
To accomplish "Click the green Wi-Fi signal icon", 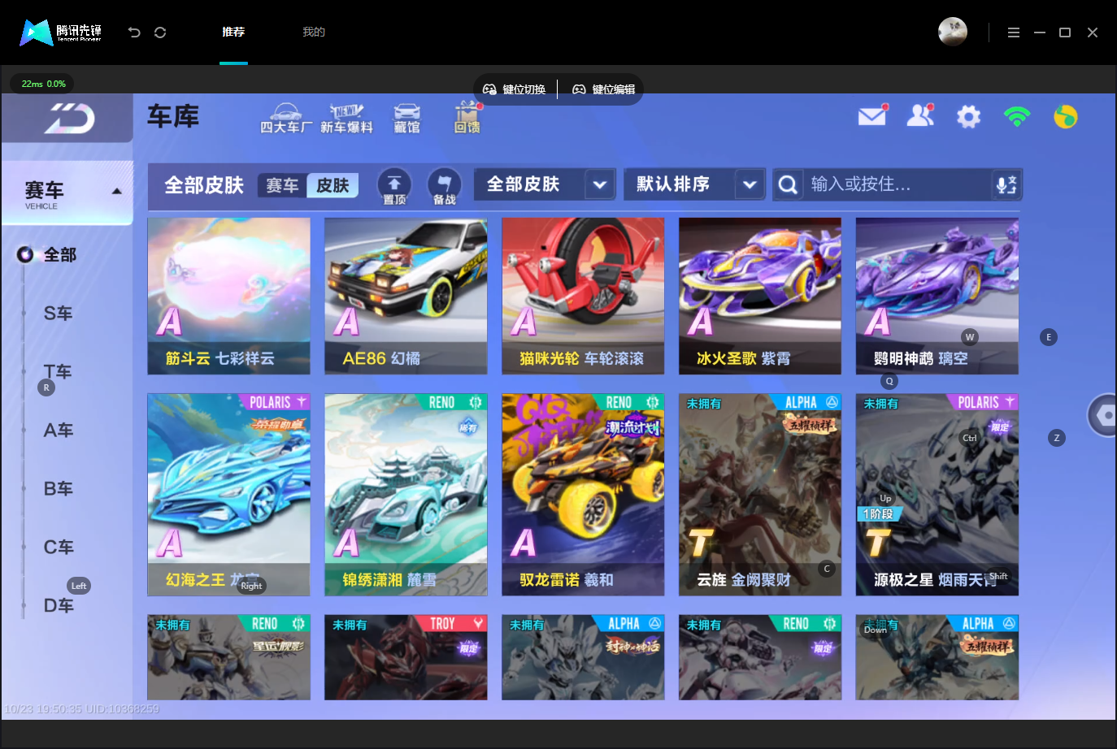I will pos(1017,116).
